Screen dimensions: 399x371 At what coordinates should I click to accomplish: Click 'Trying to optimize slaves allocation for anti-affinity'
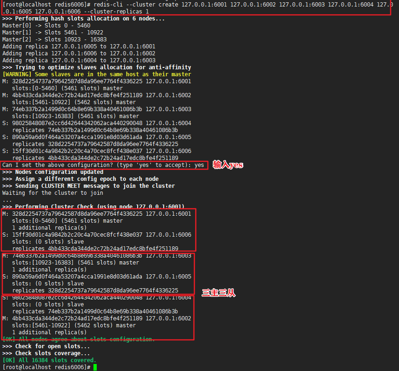pos(97,67)
